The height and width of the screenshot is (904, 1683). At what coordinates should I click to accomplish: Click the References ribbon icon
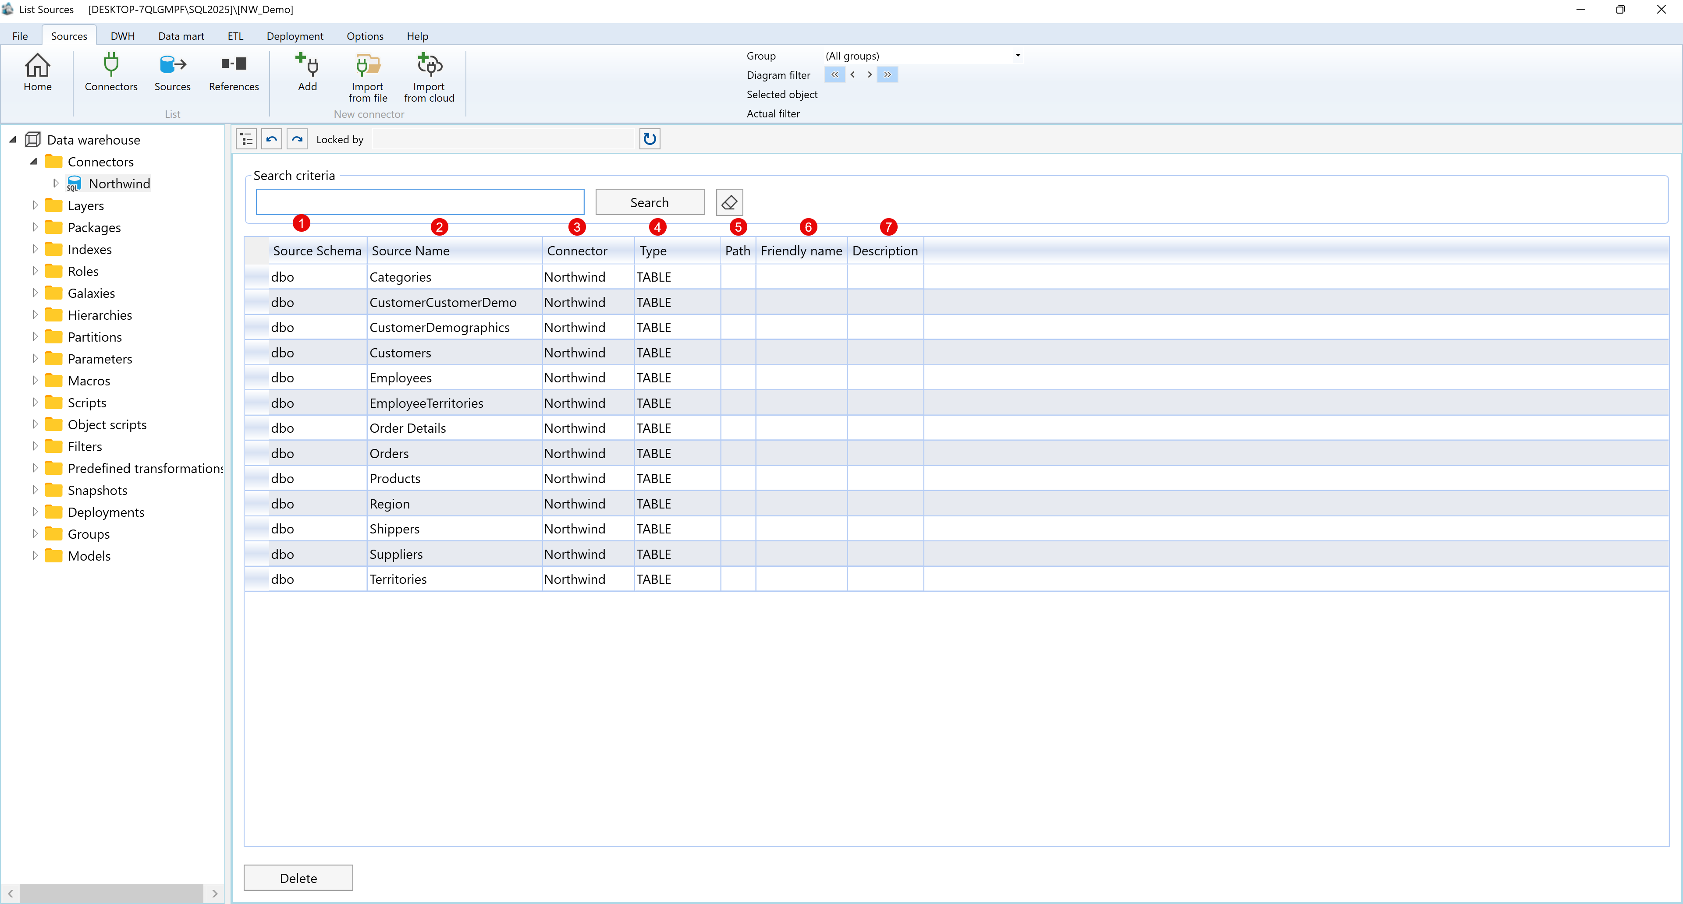233,73
